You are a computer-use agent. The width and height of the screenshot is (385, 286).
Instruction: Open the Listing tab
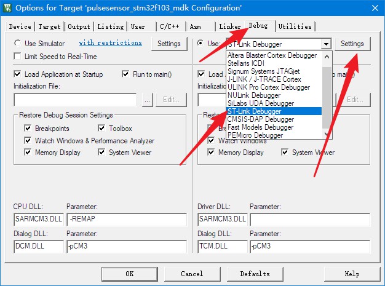click(111, 26)
